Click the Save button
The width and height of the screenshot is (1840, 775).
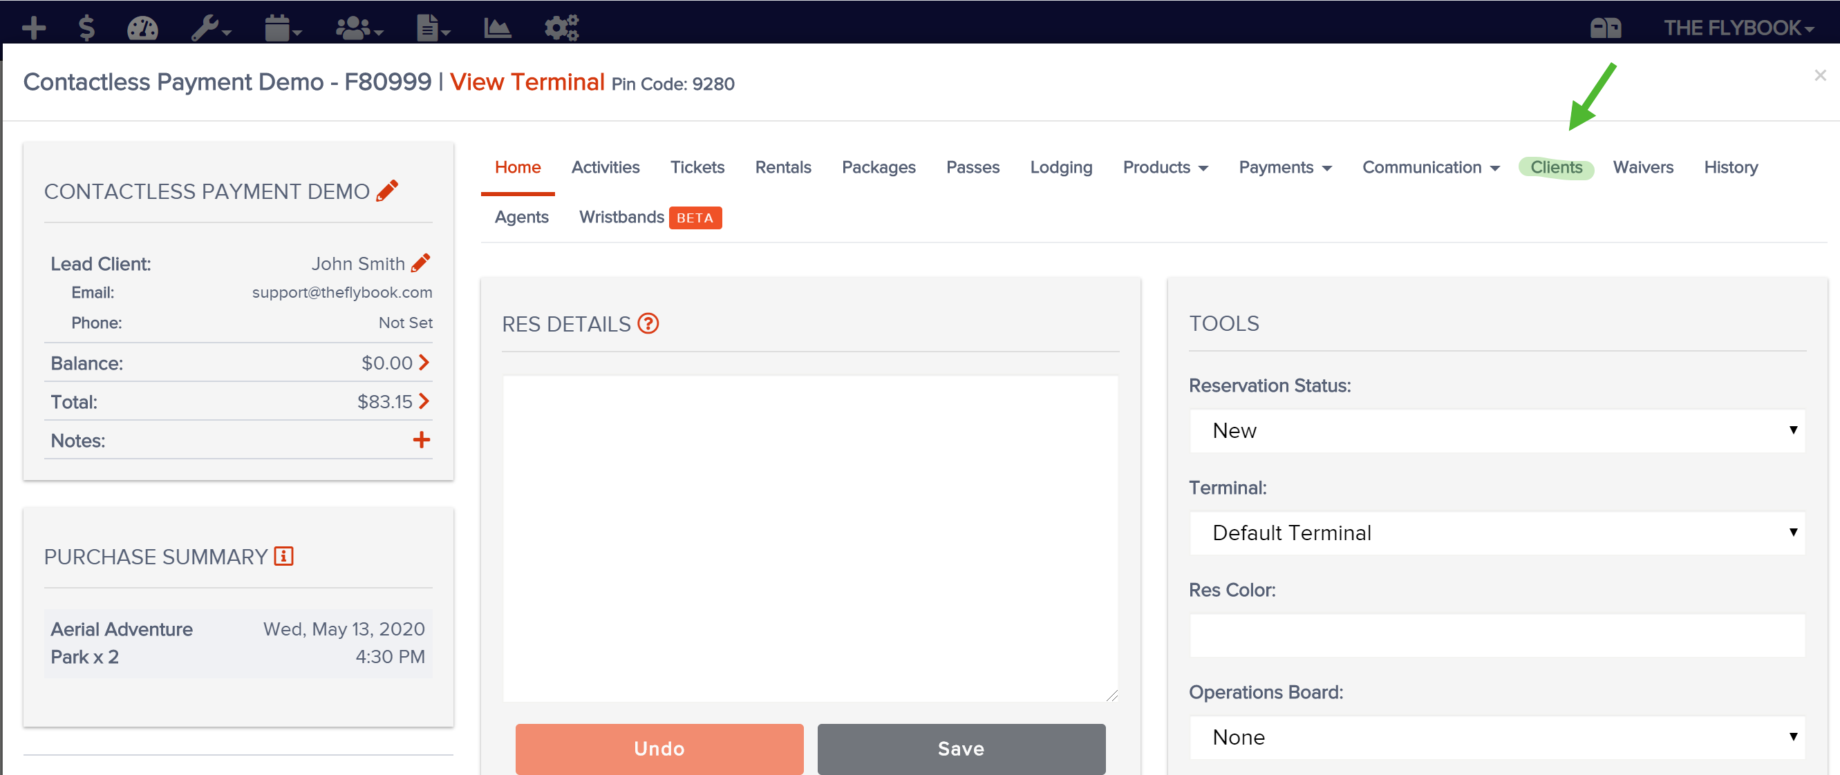click(961, 749)
